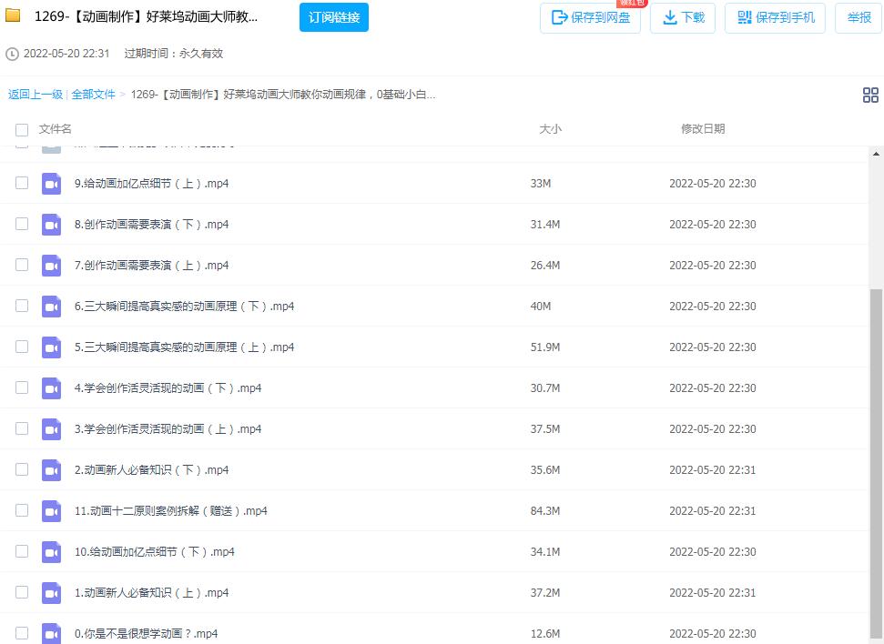Check the box for 6.三大瞬间提高真实感的动画原理（下）
Viewport: 884px width, 644px height.
22,306
